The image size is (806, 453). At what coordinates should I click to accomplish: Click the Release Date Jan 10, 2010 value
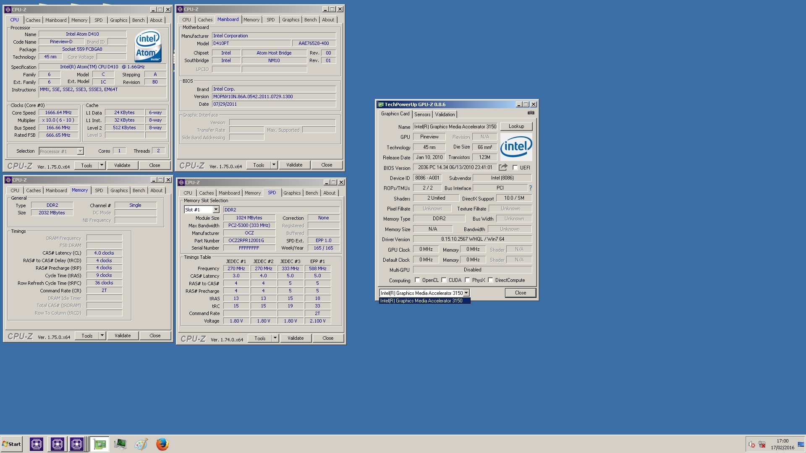tap(429, 157)
